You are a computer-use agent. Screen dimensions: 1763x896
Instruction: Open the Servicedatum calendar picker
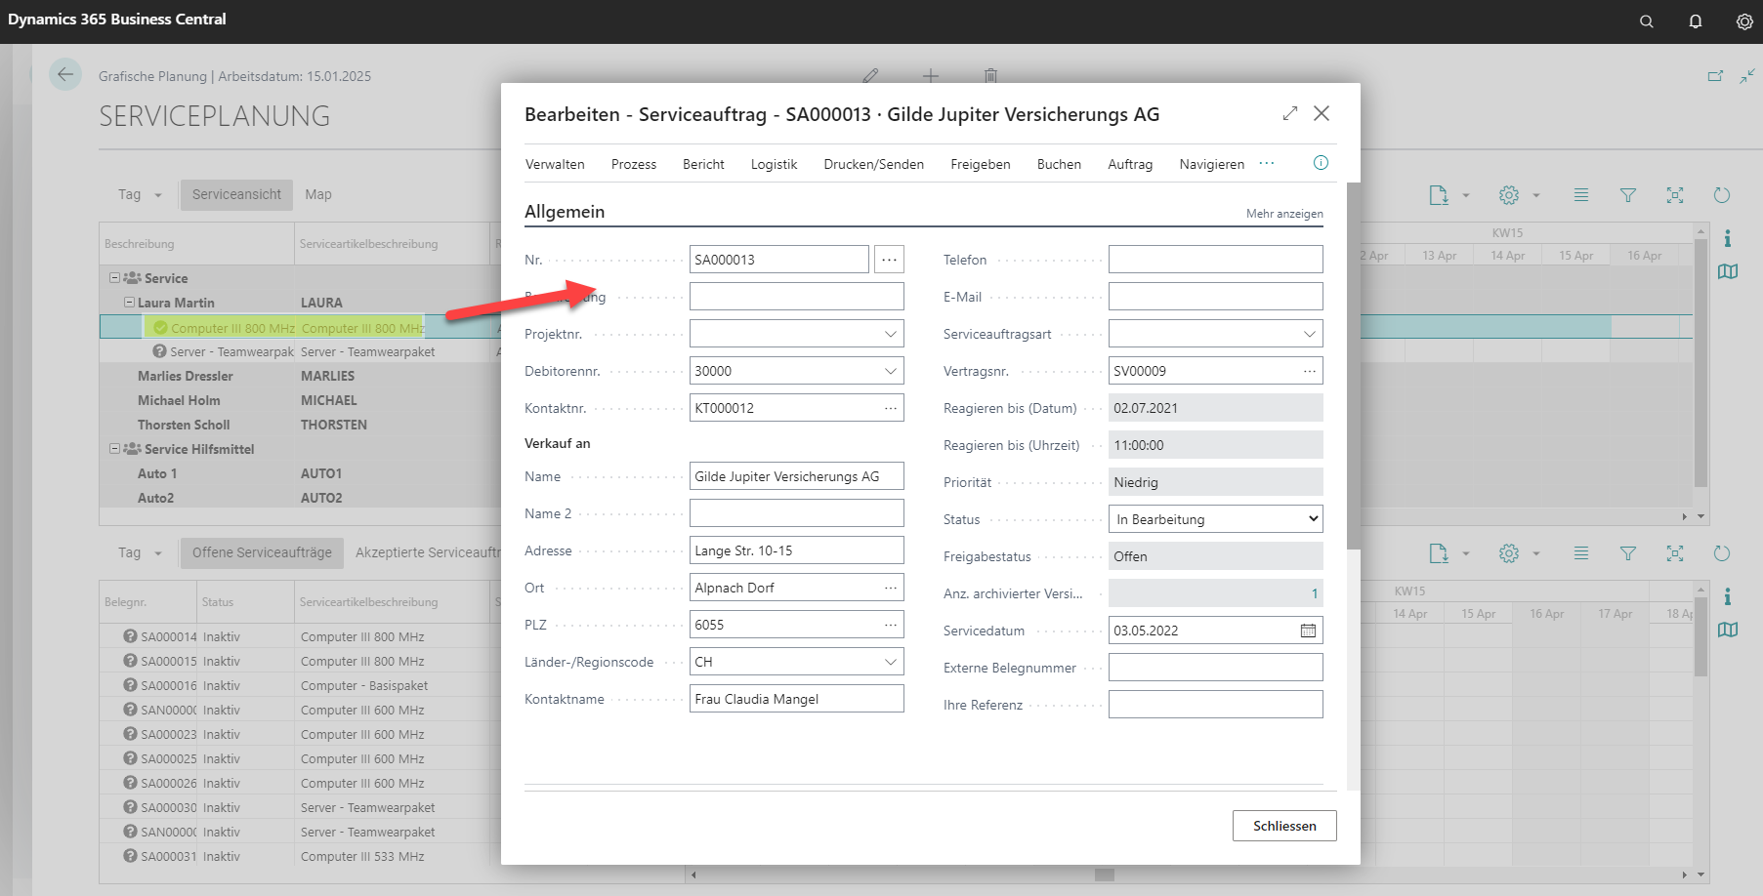(1308, 631)
